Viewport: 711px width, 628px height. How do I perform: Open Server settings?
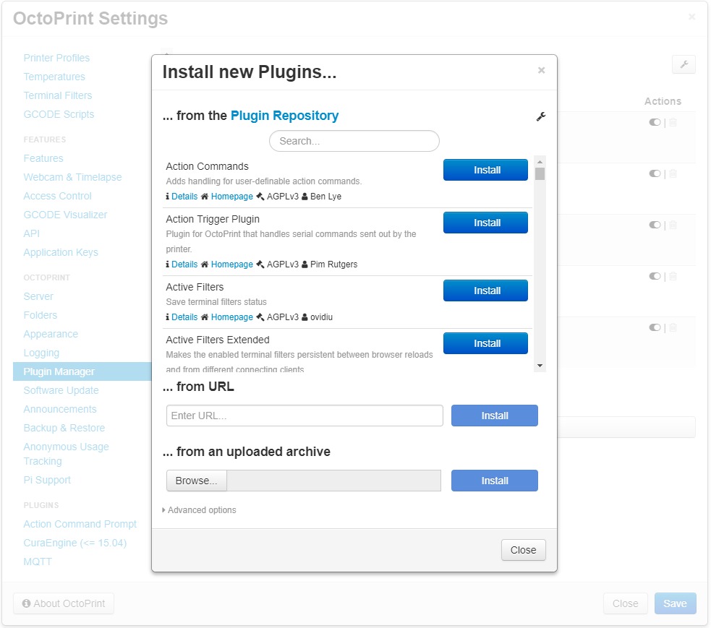coord(38,296)
